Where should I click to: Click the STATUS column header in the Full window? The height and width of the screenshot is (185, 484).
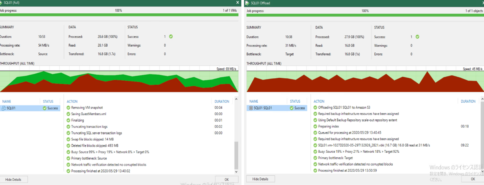coord(48,102)
